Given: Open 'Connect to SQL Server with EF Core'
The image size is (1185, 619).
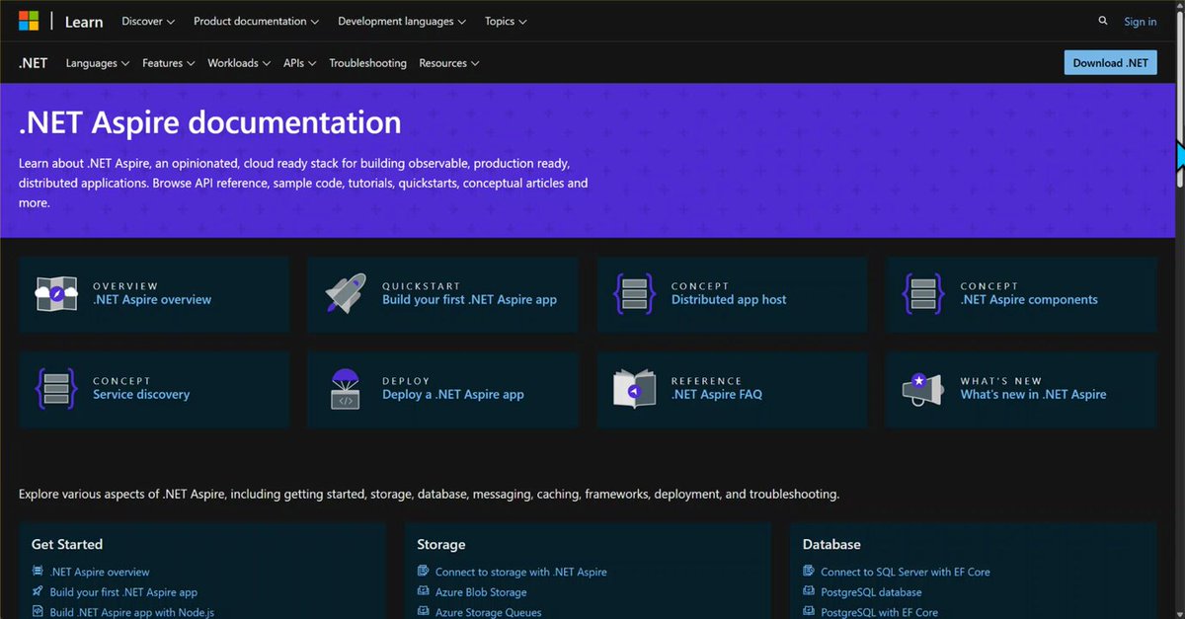Looking at the screenshot, I should point(906,572).
